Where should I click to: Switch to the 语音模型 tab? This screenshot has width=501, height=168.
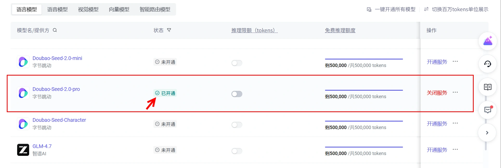[57, 9]
